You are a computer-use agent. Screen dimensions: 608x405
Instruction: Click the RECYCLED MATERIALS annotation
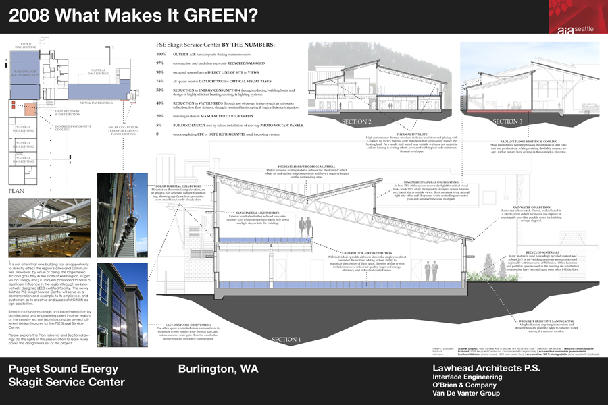(x=542, y=261)
